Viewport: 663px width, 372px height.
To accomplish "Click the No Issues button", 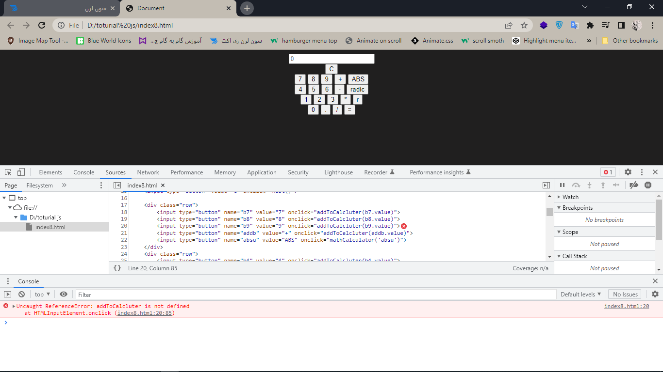I will pos(625,294).
